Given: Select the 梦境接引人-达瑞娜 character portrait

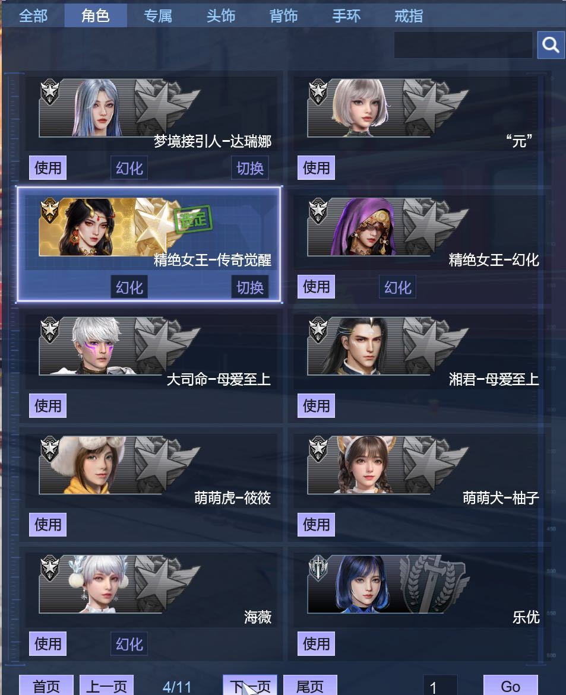Looking at the screenshot, I should [97, 107].
